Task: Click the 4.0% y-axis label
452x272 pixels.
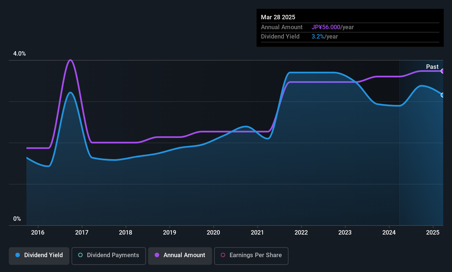Action: point(20,54)
